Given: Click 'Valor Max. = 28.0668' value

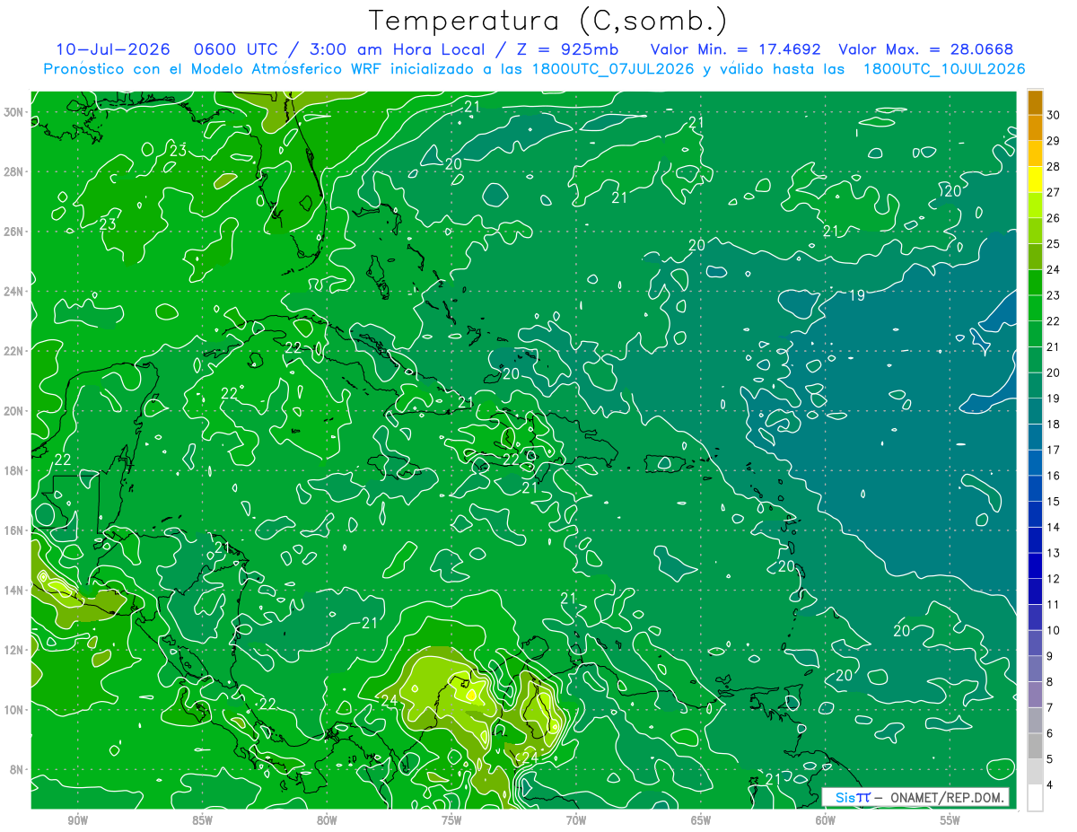Looking at the screenshot, I should click(926, 48).
